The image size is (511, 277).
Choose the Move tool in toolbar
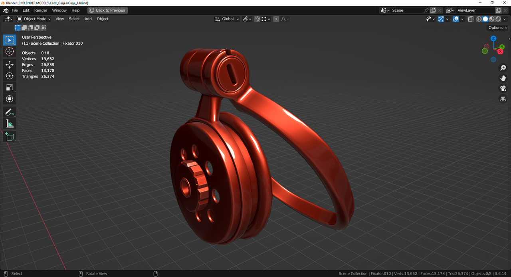tap(10, 64)
